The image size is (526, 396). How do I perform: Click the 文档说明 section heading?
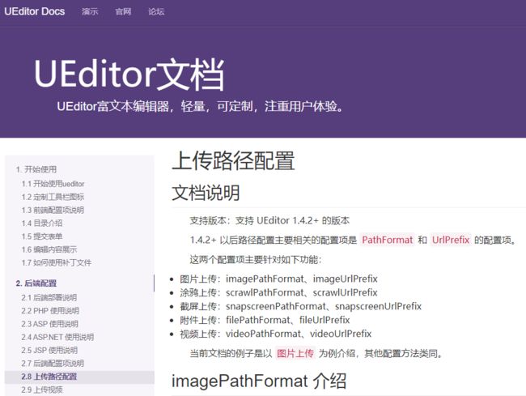206,193
